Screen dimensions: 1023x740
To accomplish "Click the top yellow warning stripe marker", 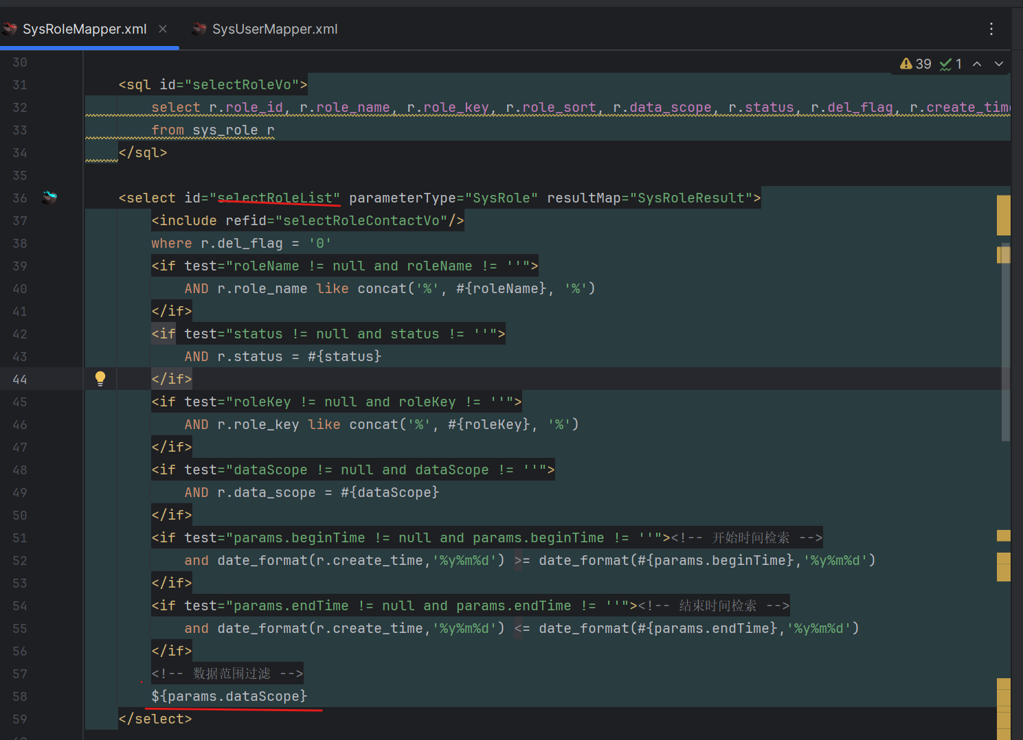I will point(1003,215).
